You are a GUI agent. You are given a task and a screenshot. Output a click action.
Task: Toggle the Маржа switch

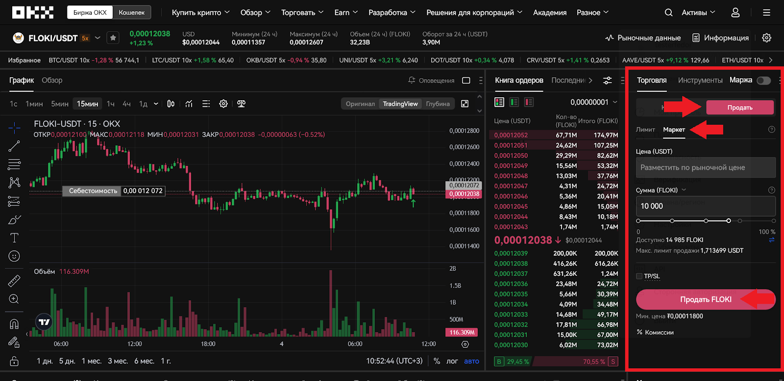(763, 80)
